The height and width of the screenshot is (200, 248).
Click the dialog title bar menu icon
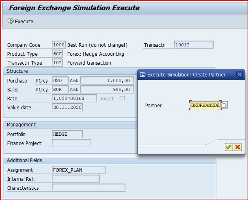pos(143,75)
